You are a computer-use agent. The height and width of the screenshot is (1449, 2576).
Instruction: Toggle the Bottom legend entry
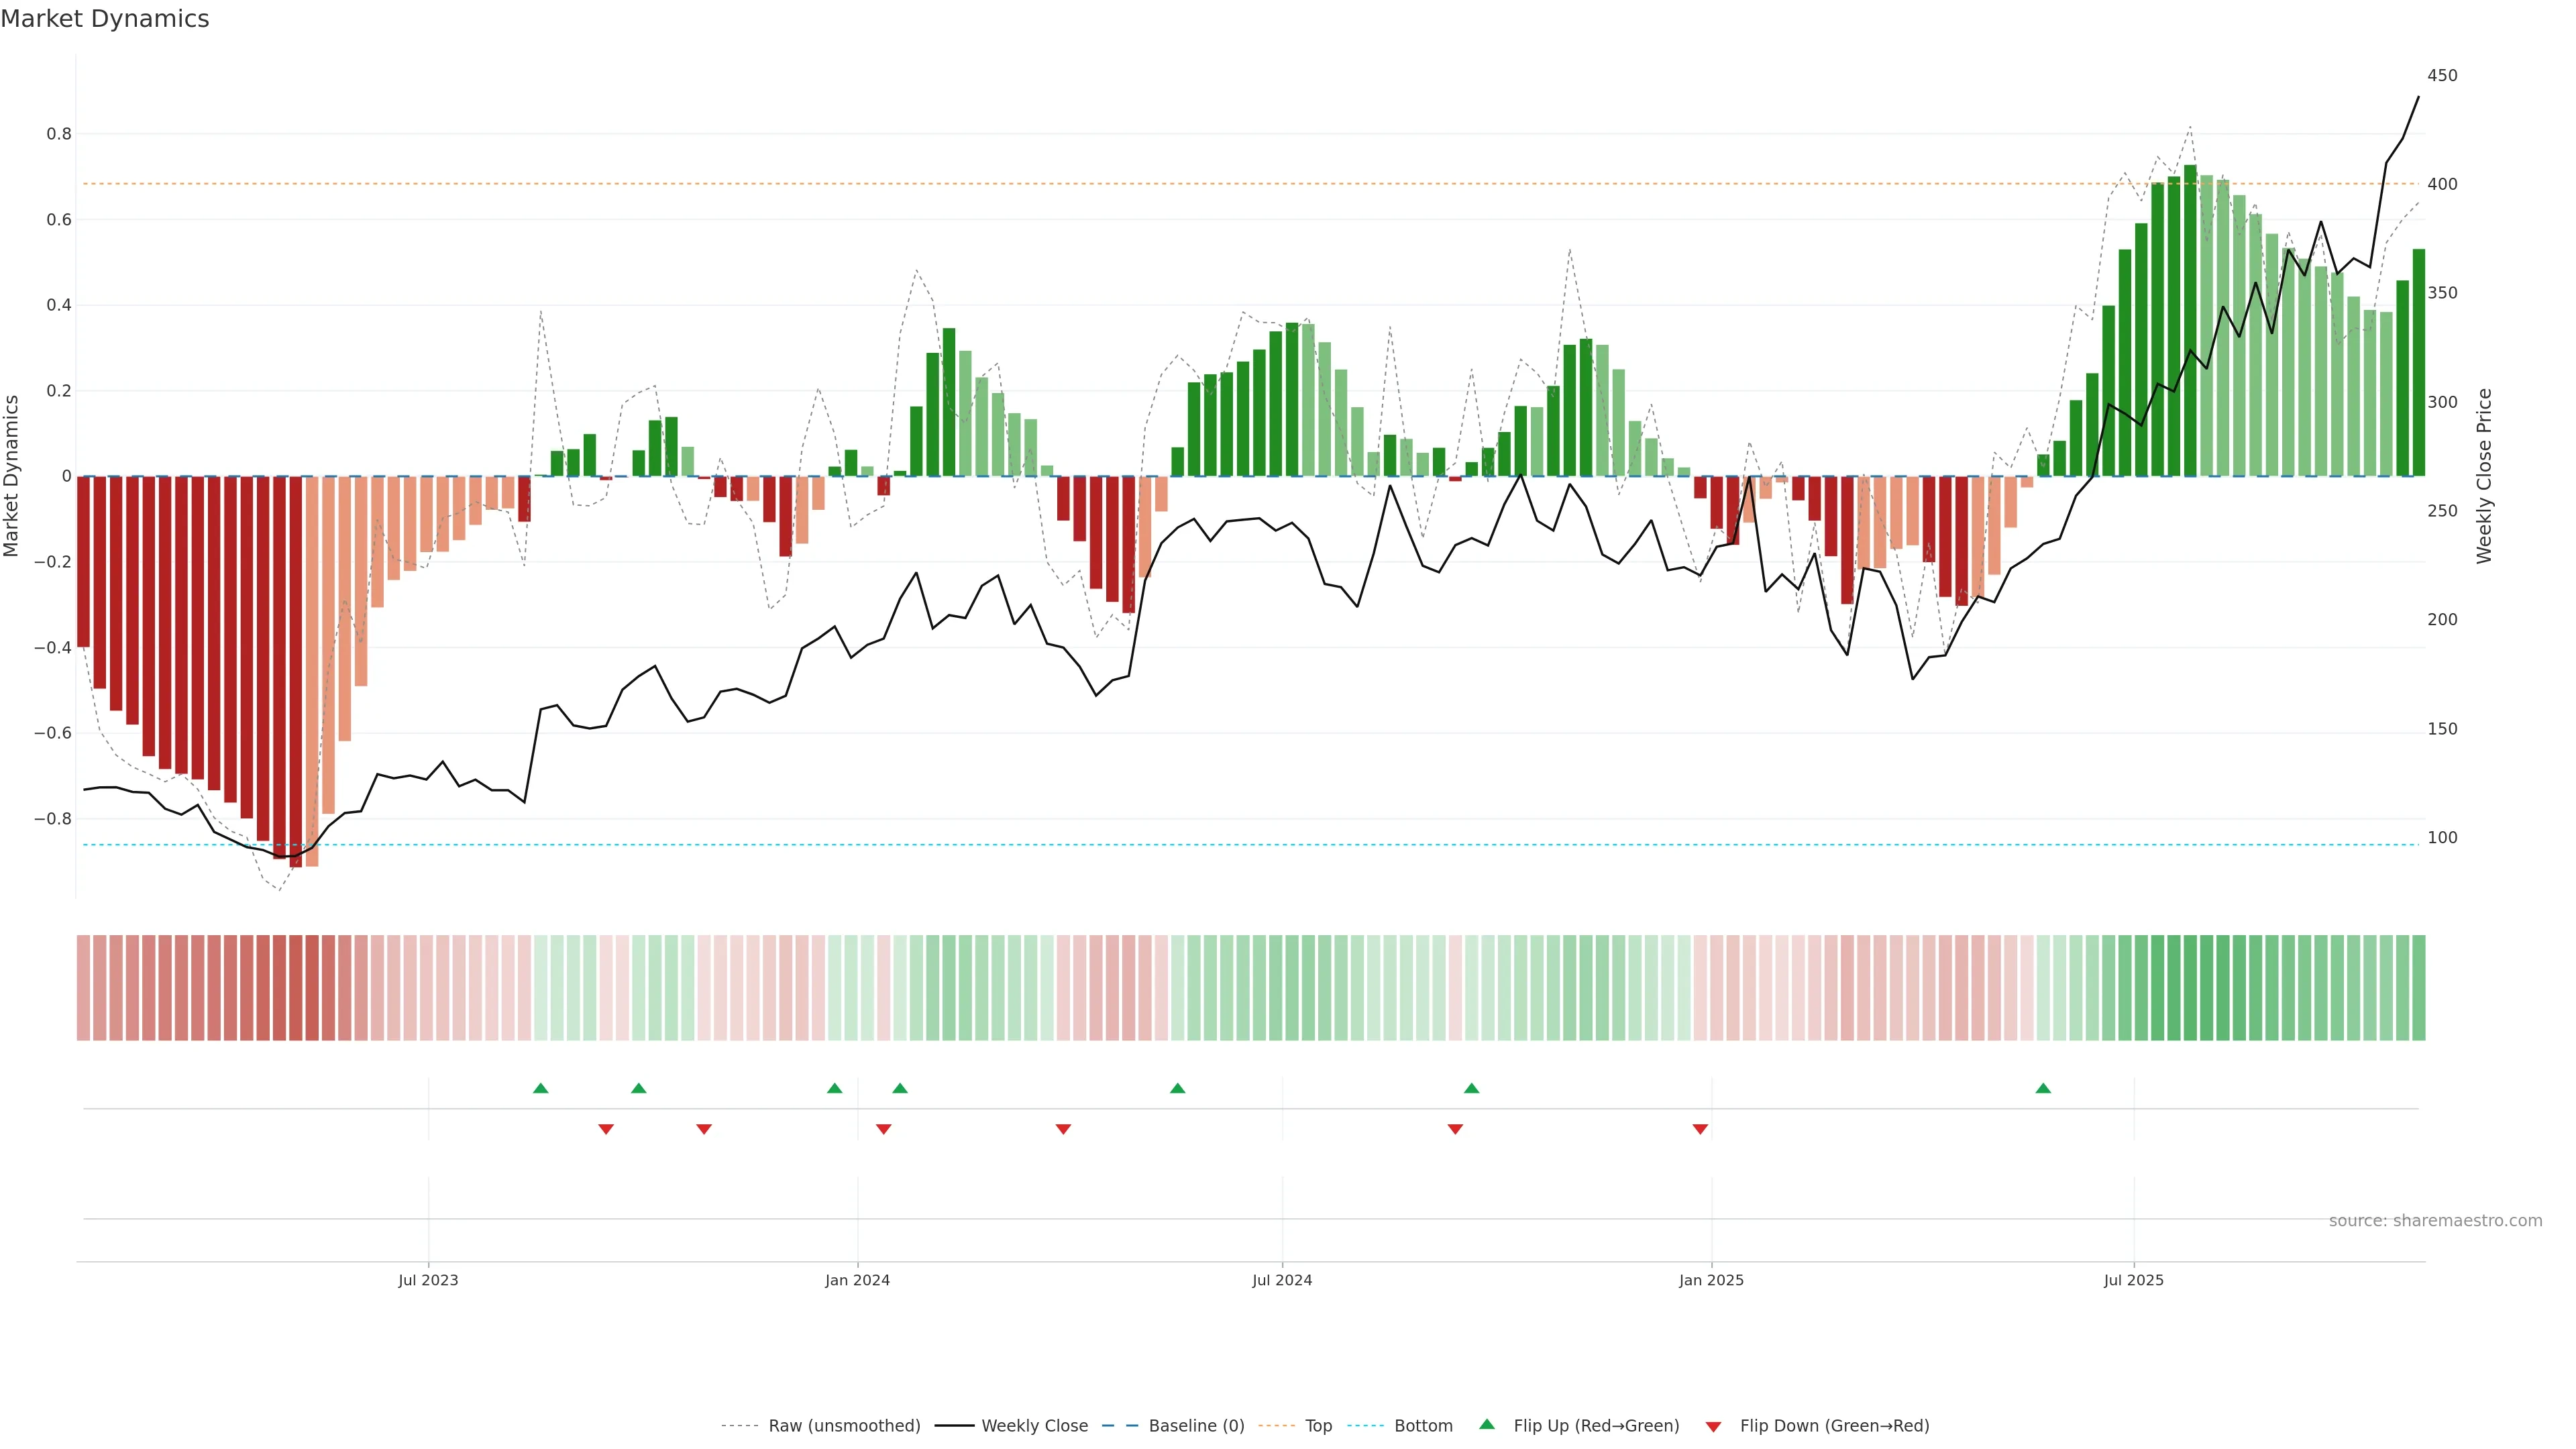(1423, 1426)
